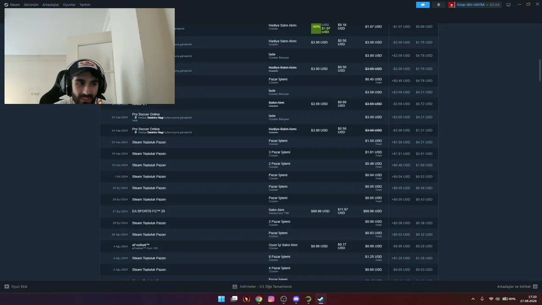The image size is (542, 305).
Task: Click '8 Pazar İşlemi' transaction type
Action: pos(279,257)
